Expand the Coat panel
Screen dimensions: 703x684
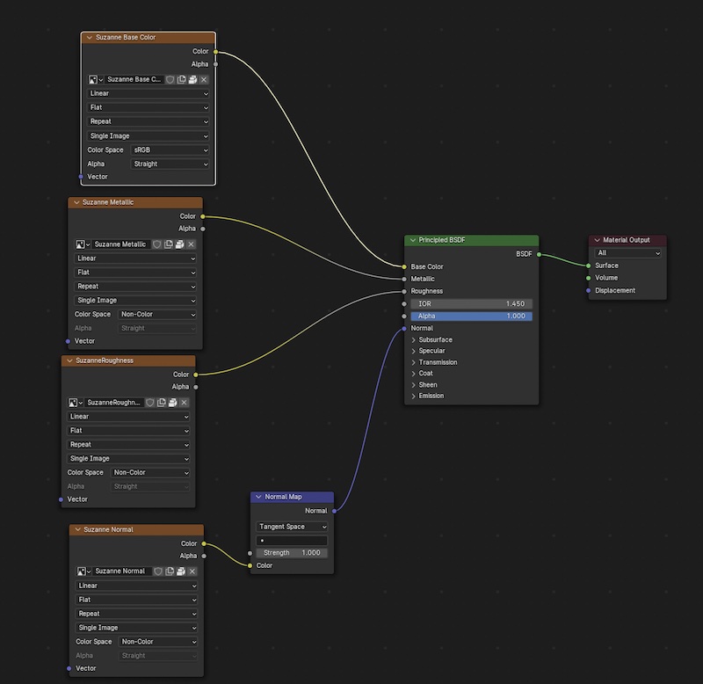pyautogui.click(x=413, y=374)
